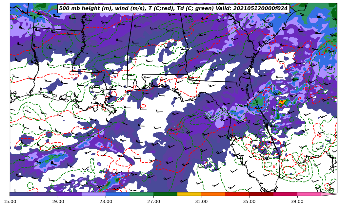Click the pointed light-pink colorbar end arrow
The image size is (340, 207).
[329, 194]
